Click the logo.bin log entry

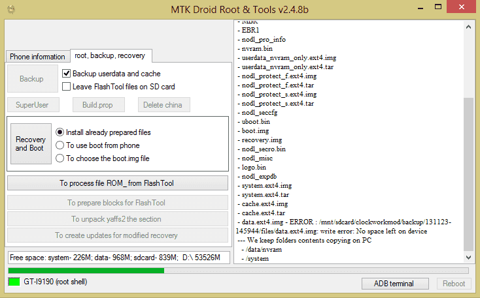coord(252,168)
